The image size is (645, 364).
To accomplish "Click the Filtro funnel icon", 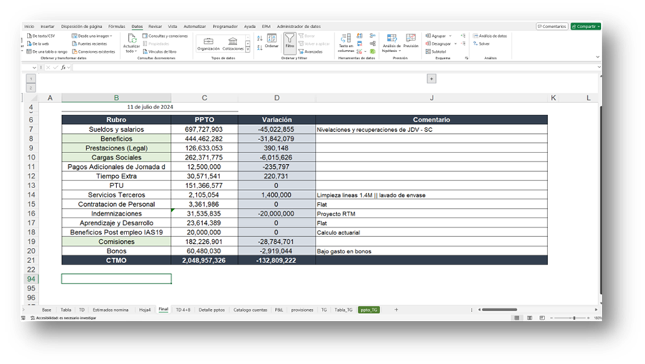I will (289, 41).
